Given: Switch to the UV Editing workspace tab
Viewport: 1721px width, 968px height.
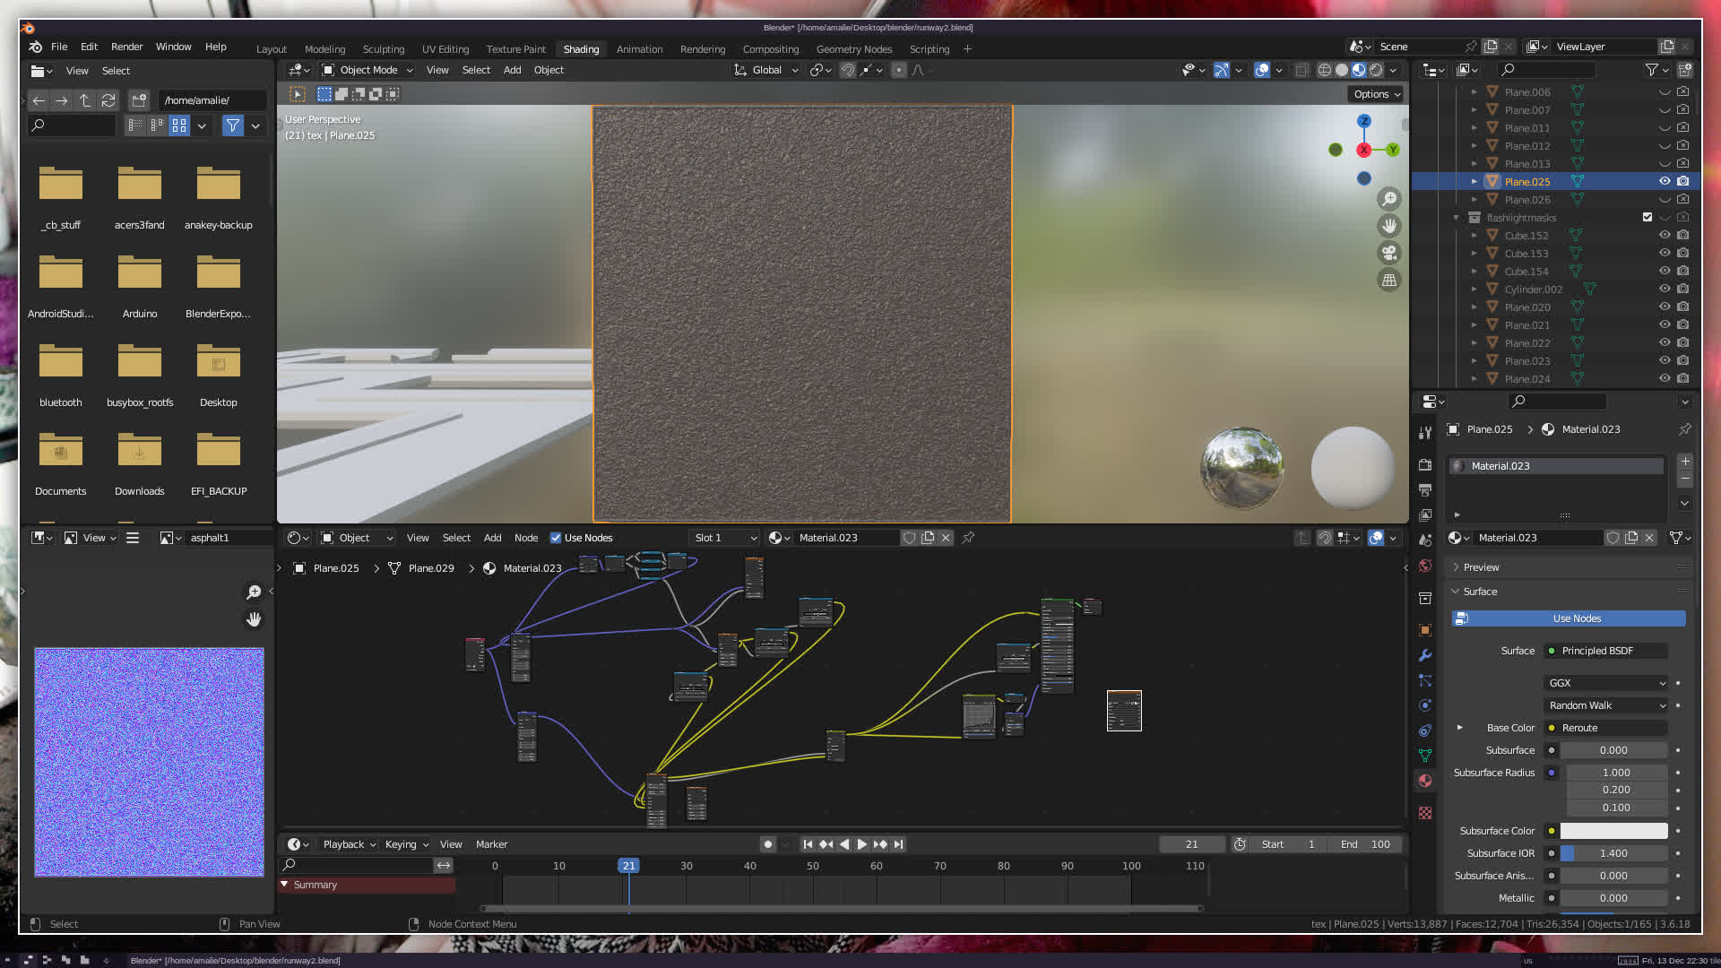Looking at the screenshot, I should coord(445,49).
